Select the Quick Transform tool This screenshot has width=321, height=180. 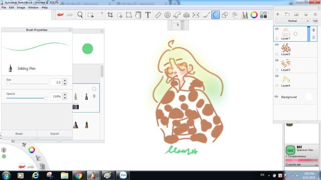pyautogui.click(x=119, y=15)
